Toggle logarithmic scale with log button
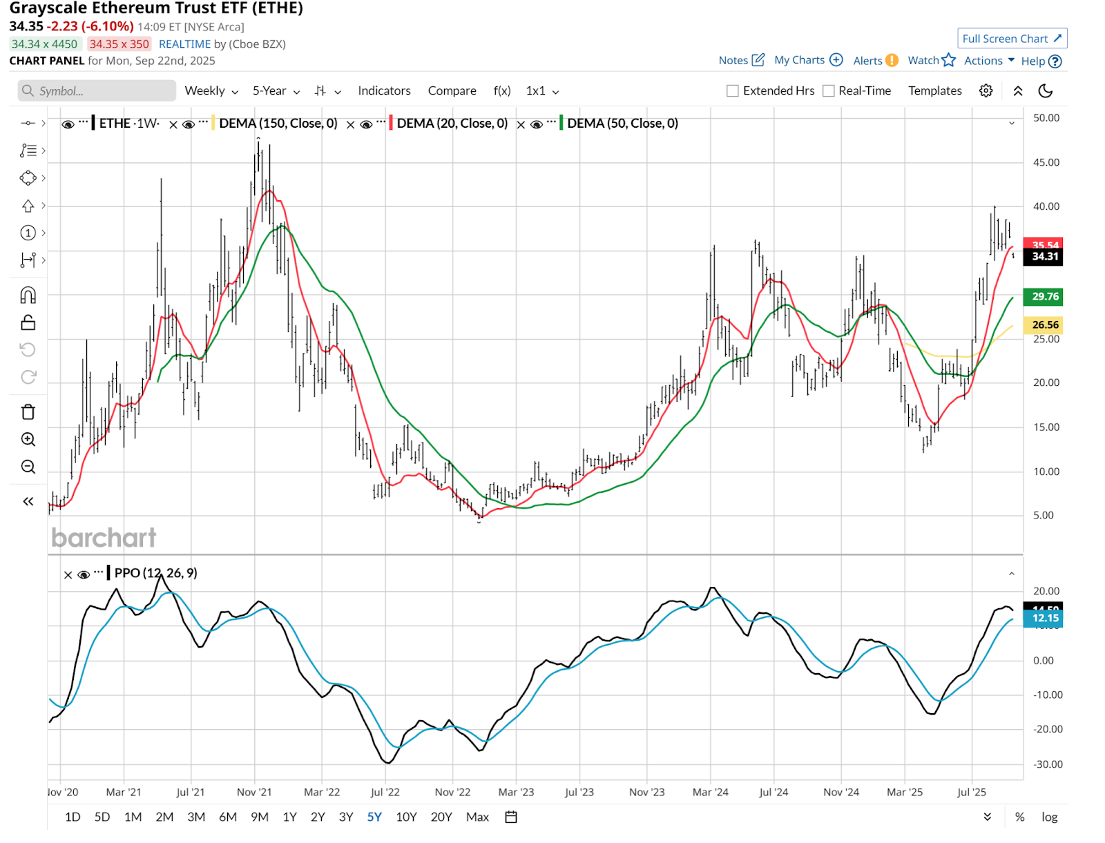1105x843 pixels. (x=1050, y=817)
